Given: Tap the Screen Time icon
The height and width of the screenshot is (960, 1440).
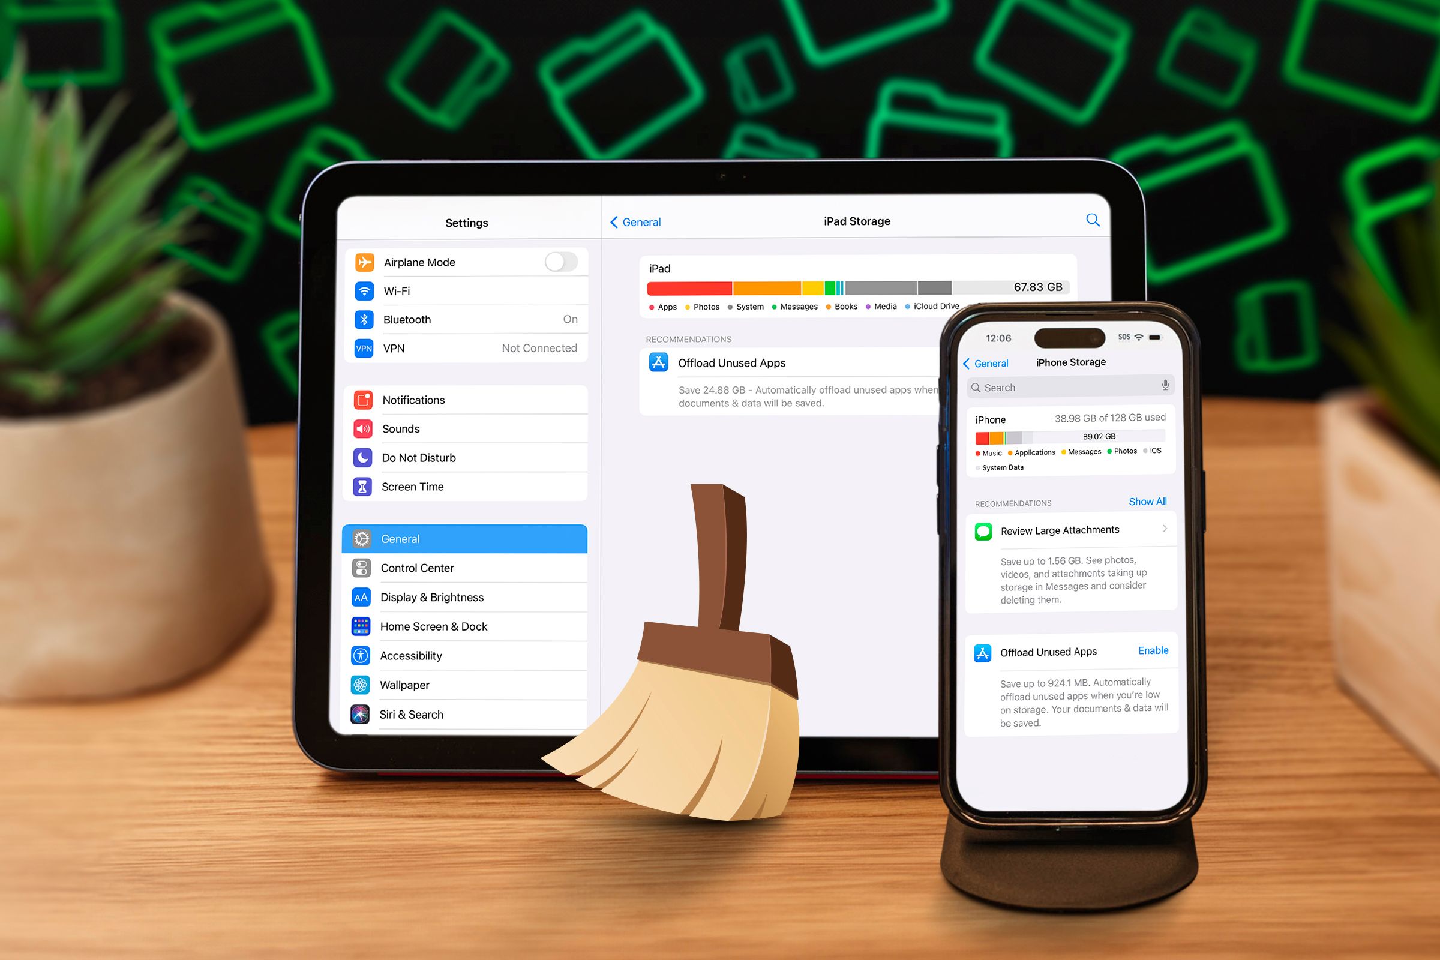Looking at the screenshot, I should point(363,487).
